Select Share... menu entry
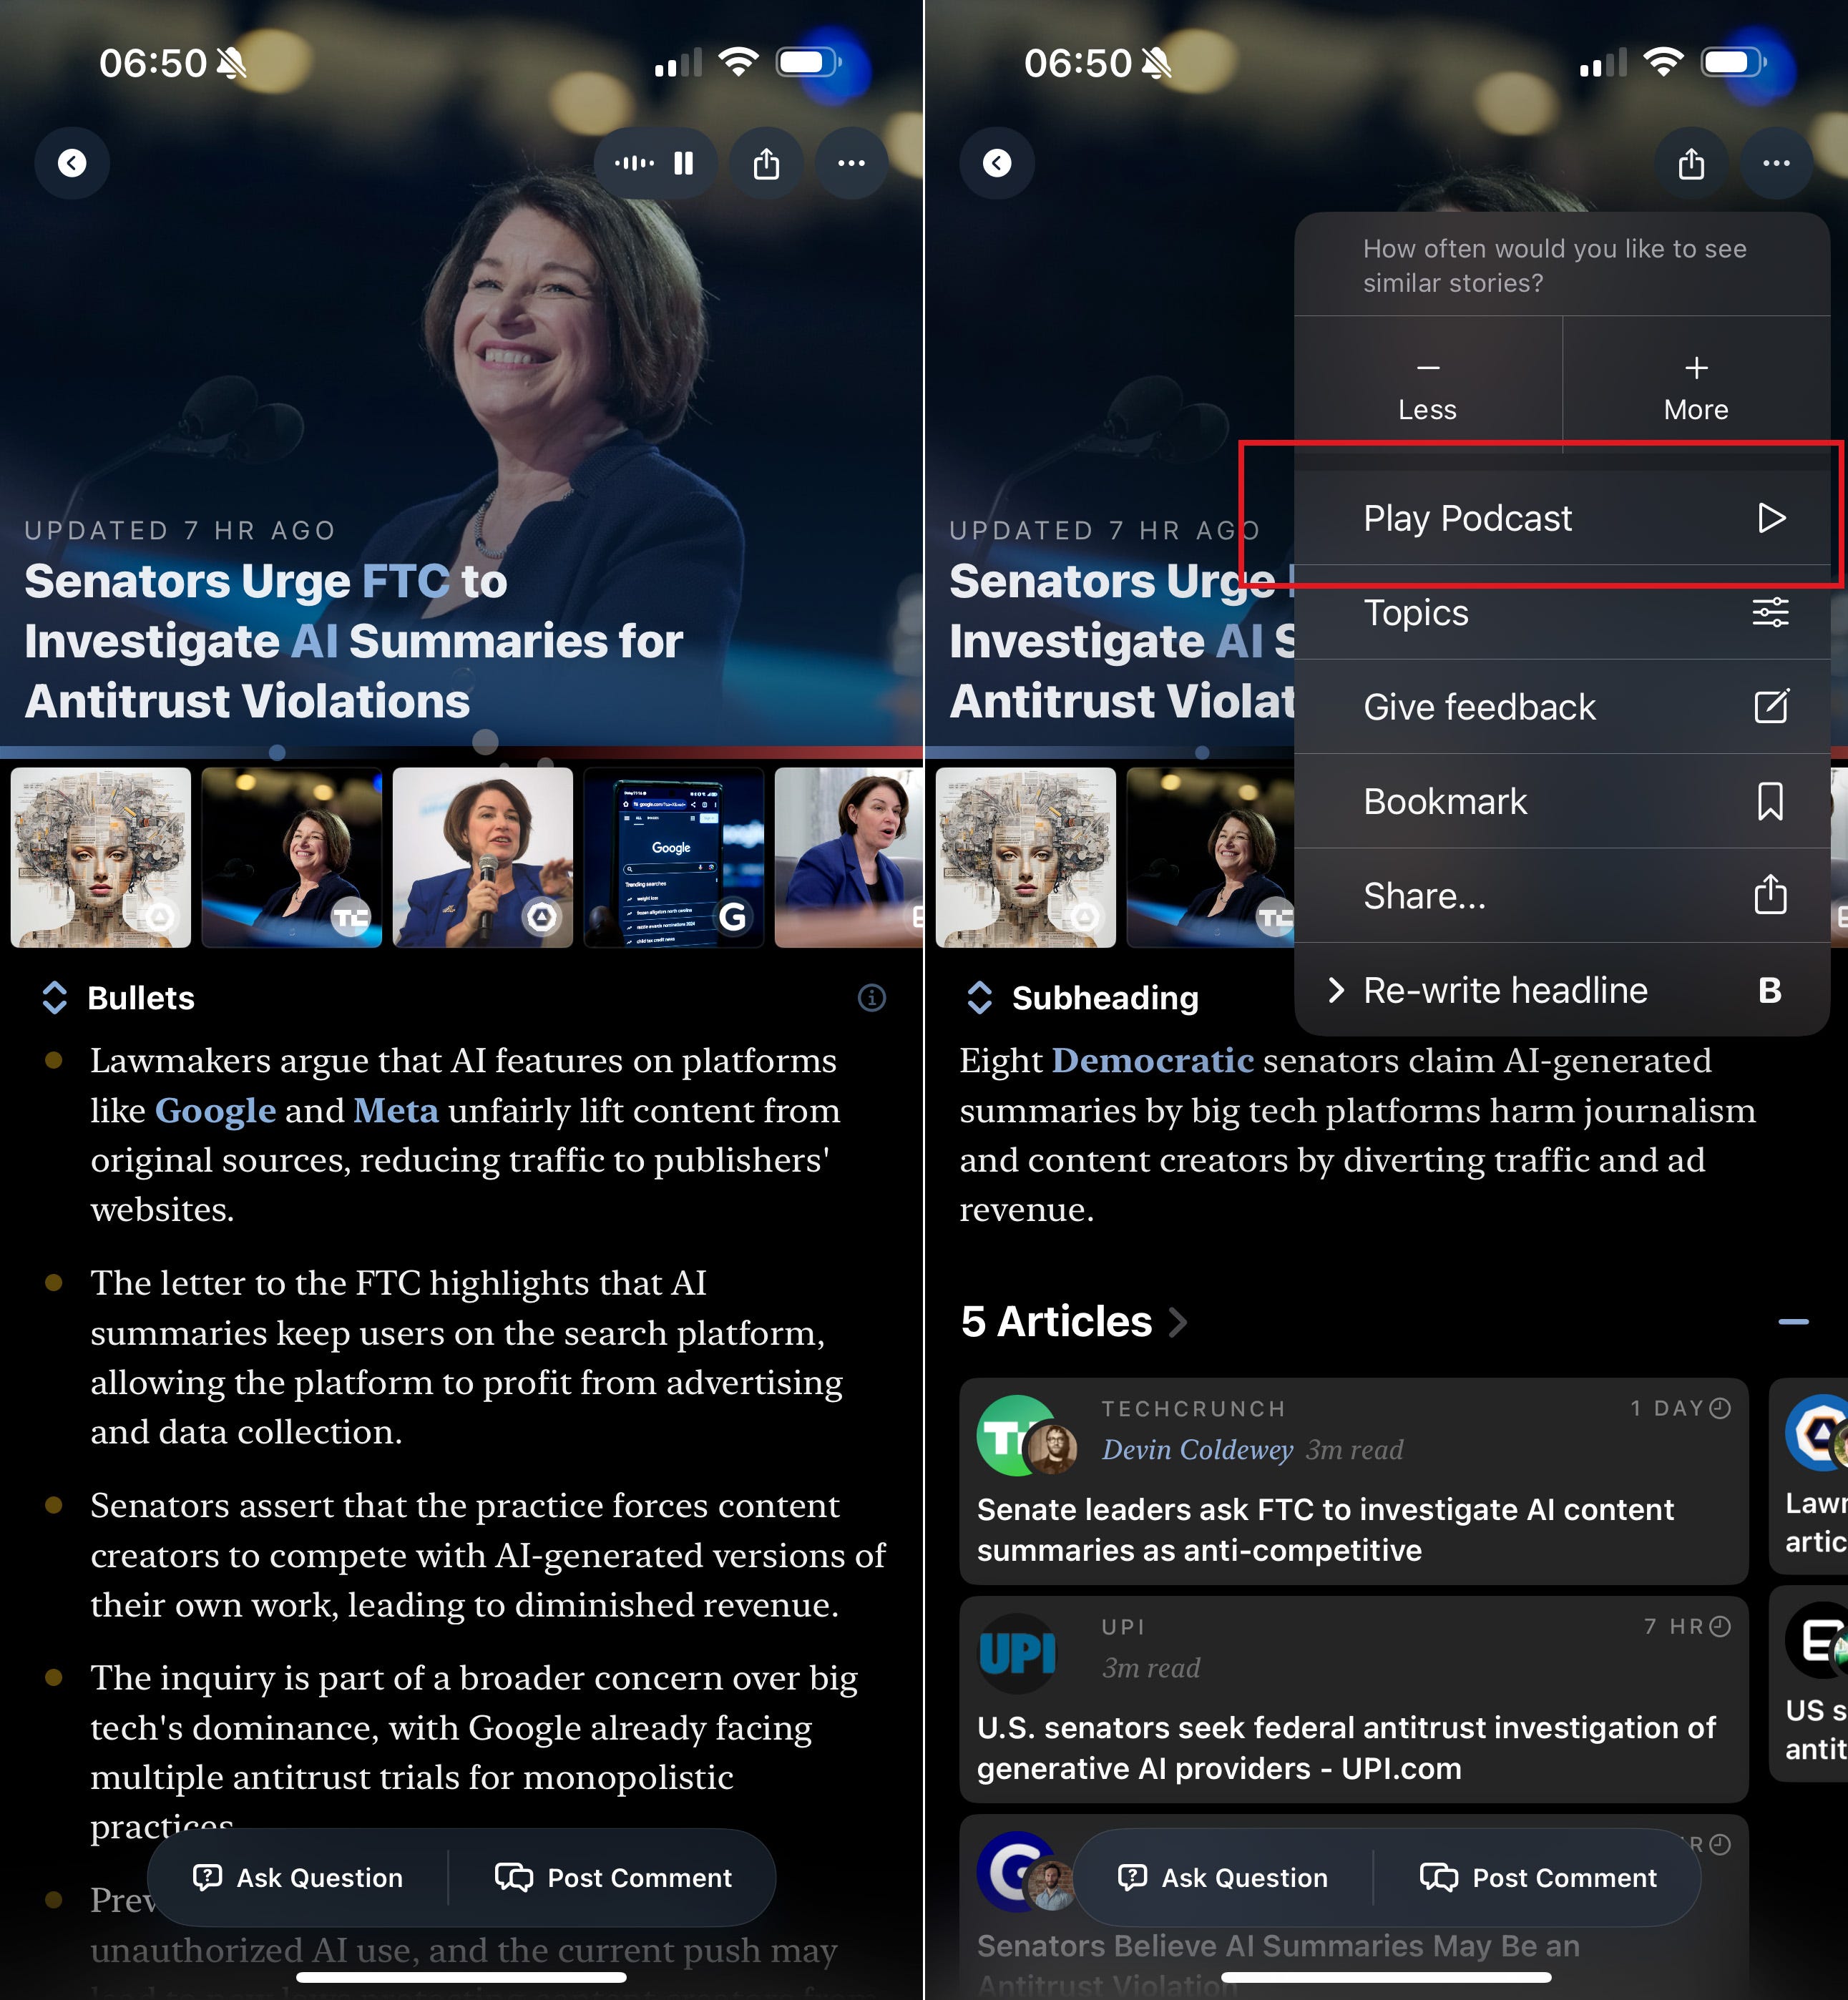 [x=1562, y=896]
